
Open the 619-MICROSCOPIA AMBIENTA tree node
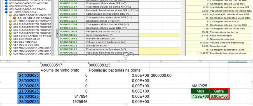(32, 51)
